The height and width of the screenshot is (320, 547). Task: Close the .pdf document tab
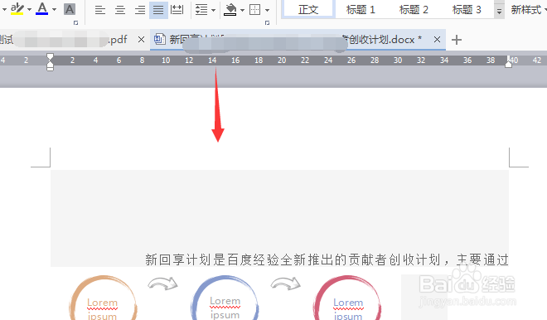pos(141,40)
